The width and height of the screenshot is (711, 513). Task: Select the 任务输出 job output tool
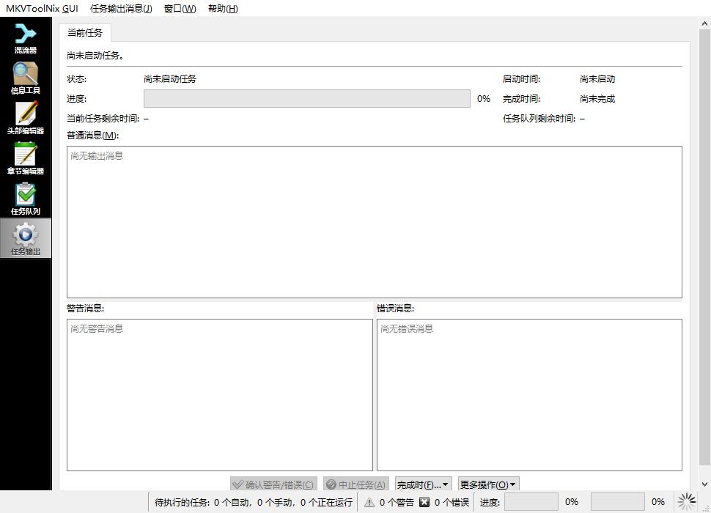tap(26, 239)
